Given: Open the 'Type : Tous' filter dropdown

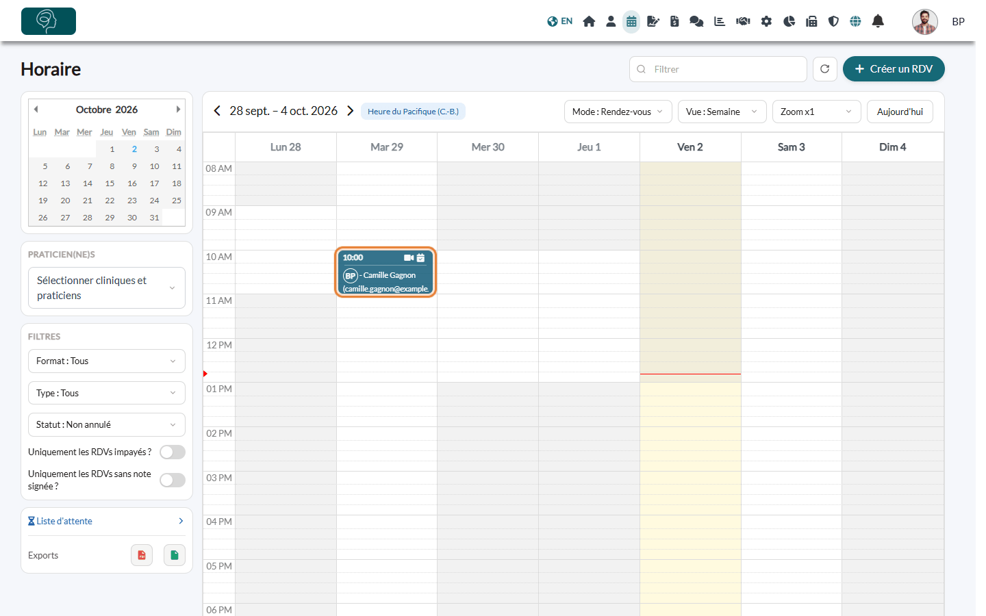Looking at the screenshot, I should click(107, 393).
